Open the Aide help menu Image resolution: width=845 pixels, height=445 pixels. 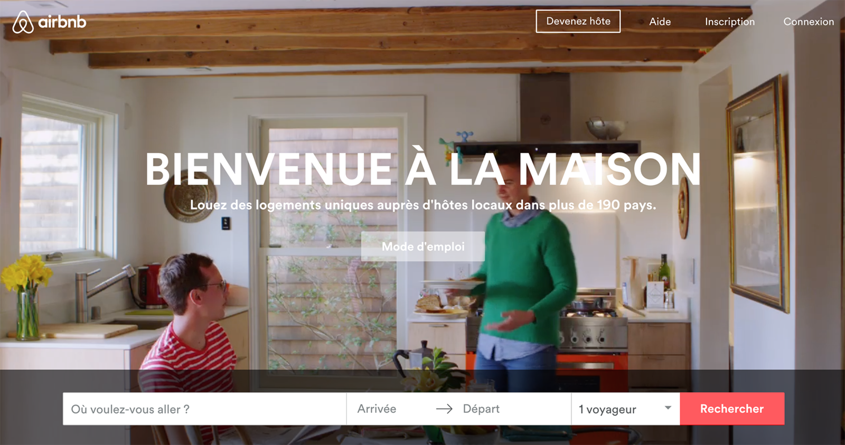(660, 22)
